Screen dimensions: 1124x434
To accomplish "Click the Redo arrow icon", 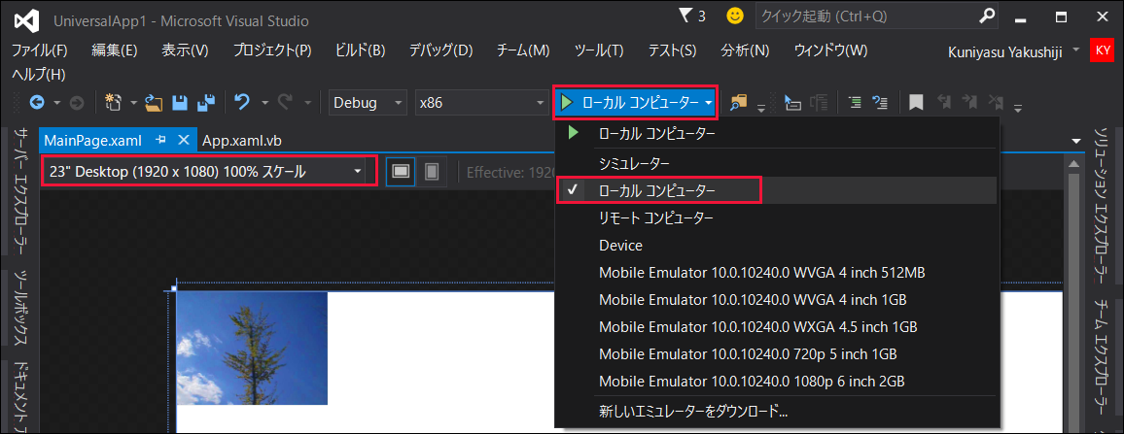I will coord(285,102).
